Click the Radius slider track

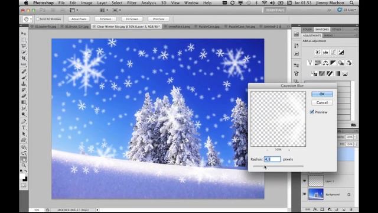pyautogui.click(x=278, y=166)
